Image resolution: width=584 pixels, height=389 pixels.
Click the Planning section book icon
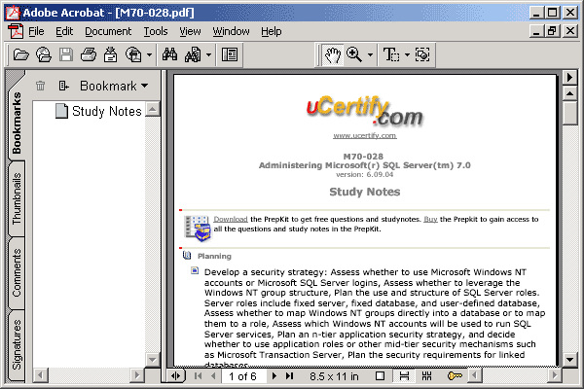187,256
